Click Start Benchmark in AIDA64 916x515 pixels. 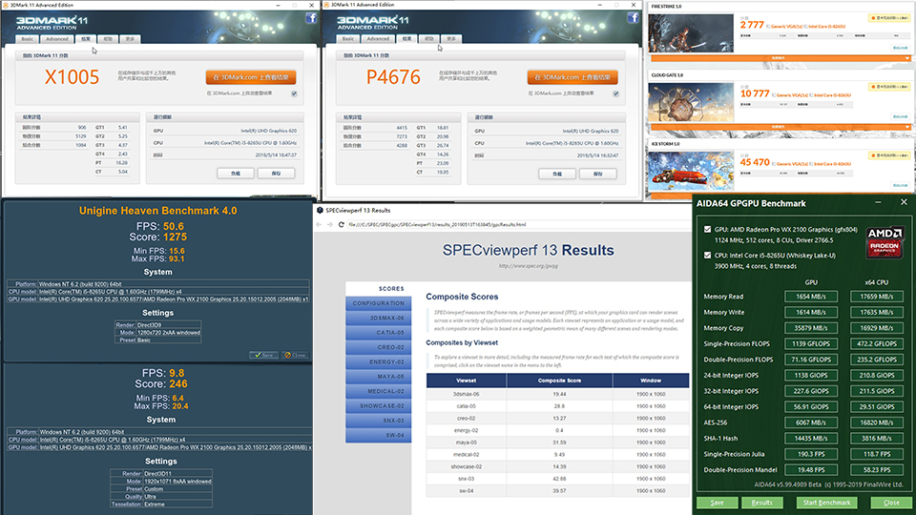pos(826,503)
